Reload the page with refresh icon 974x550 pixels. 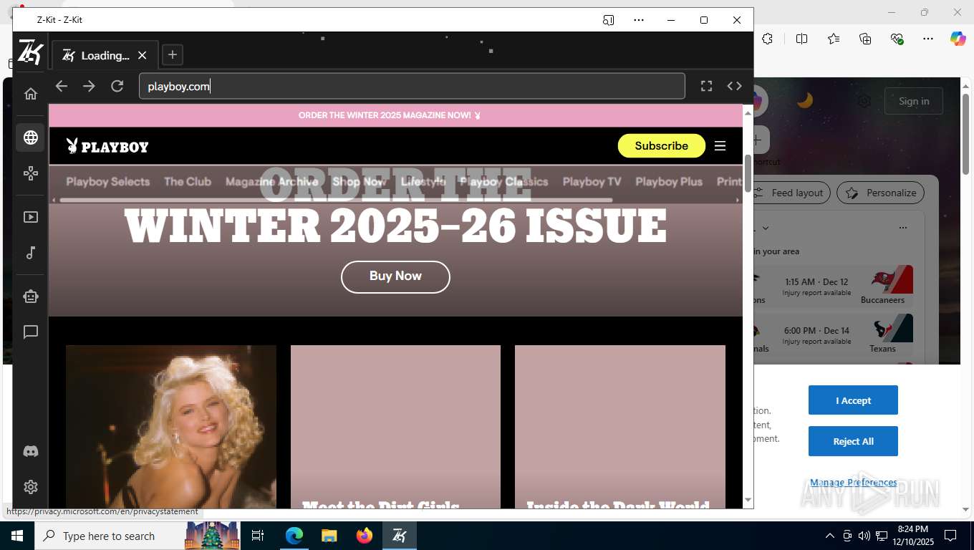click(x=117, y=86)
